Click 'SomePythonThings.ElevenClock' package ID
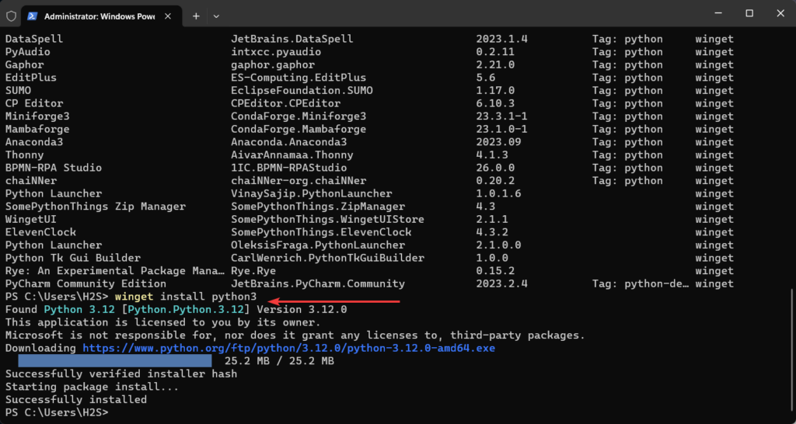796x424 pixels. [x=321, y=232]
